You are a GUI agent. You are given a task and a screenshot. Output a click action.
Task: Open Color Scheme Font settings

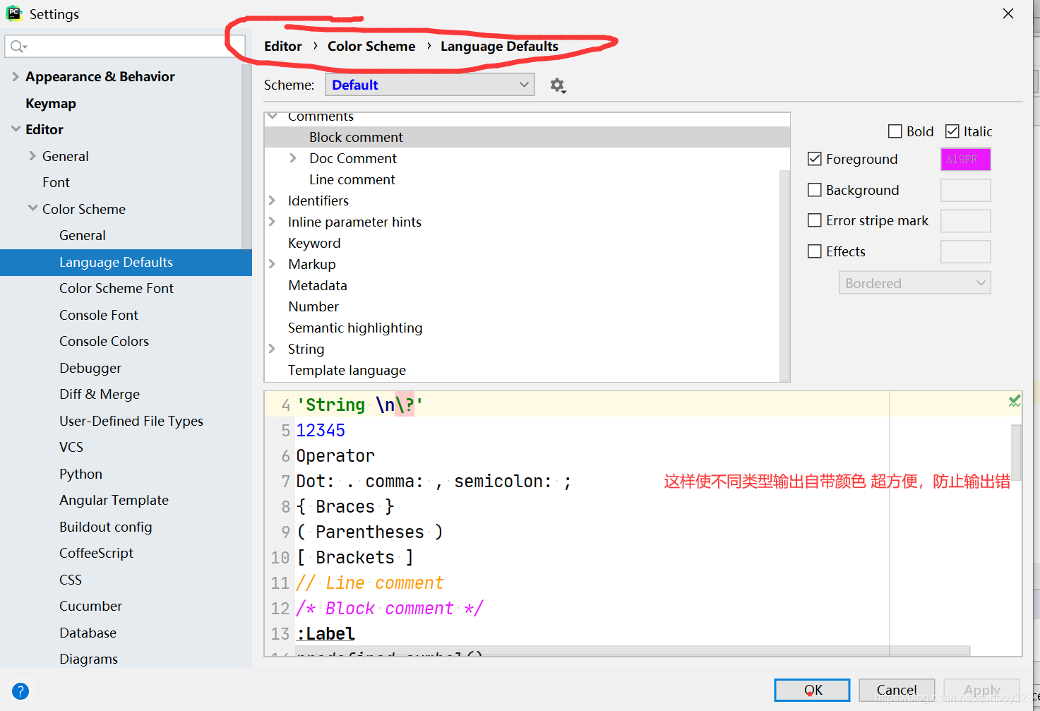(x=116, y=288)
